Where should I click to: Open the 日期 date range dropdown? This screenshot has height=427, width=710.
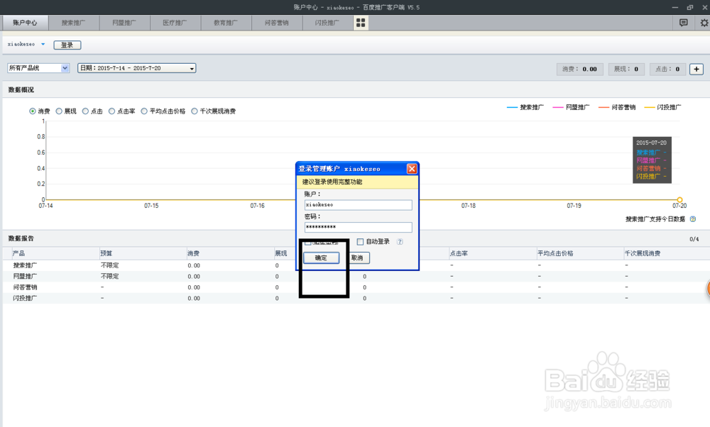point(137,68)
